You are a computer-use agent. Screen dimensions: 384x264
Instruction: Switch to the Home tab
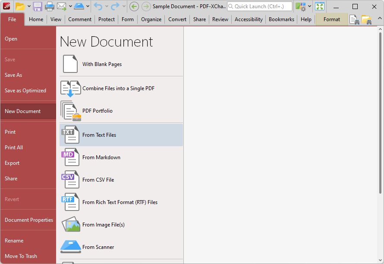click(36, 19)
